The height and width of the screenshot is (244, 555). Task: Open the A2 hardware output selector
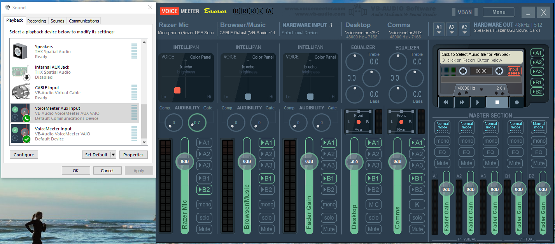point(452,29)
